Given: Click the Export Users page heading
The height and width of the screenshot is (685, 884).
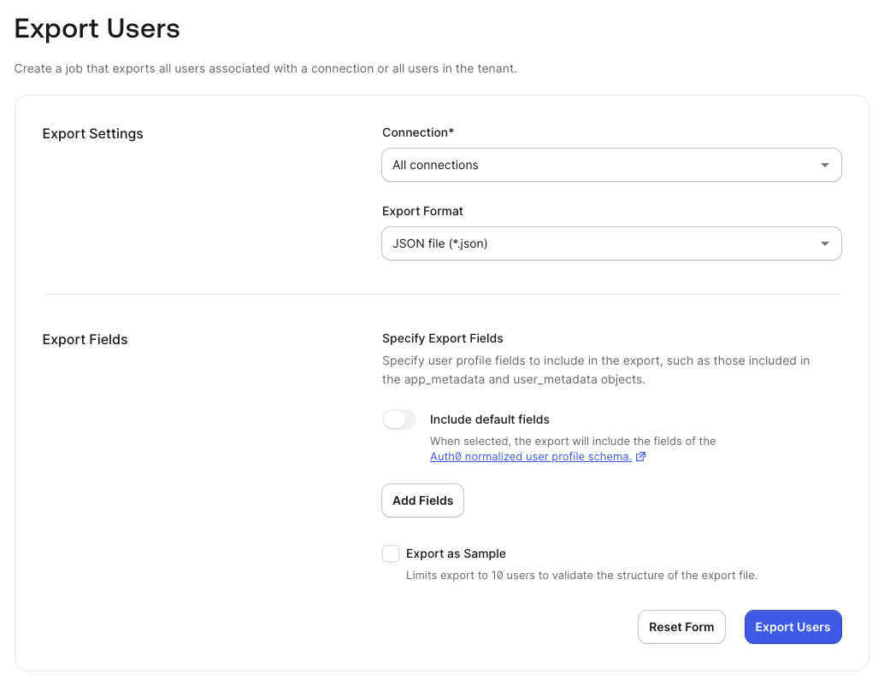Looking at the screenshot, I should pos(97,29).
